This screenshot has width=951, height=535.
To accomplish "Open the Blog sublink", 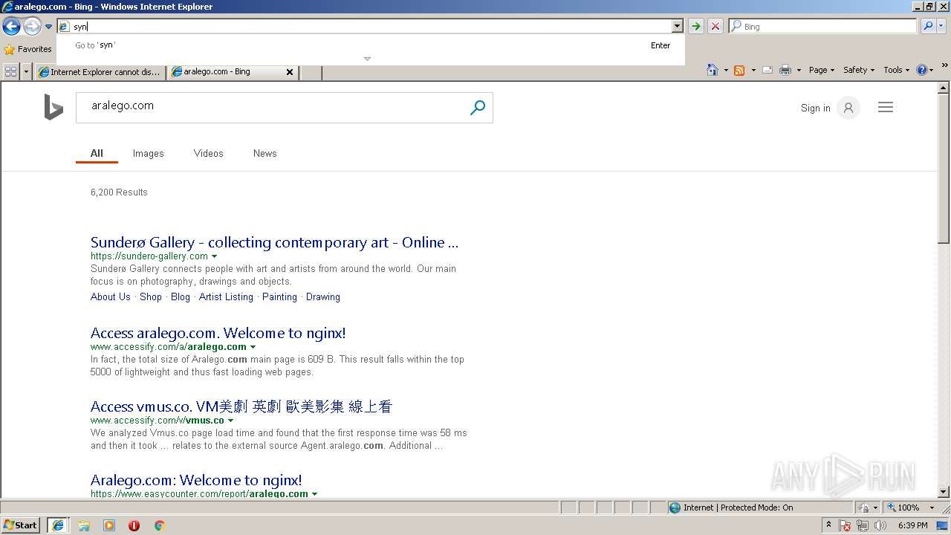I will point(181,296).
